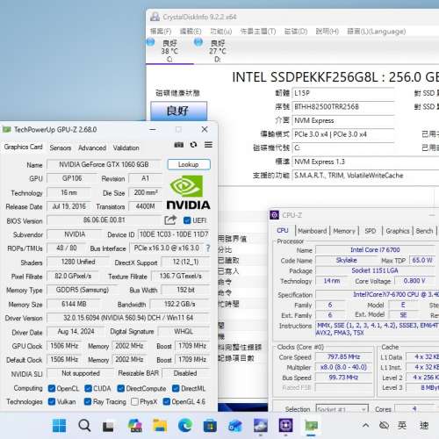Open the Windows Start menu
The image size is (439, 439).
pos(59,425)
